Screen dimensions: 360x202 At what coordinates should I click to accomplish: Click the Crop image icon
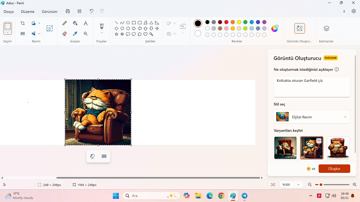[x=23, y=23]
